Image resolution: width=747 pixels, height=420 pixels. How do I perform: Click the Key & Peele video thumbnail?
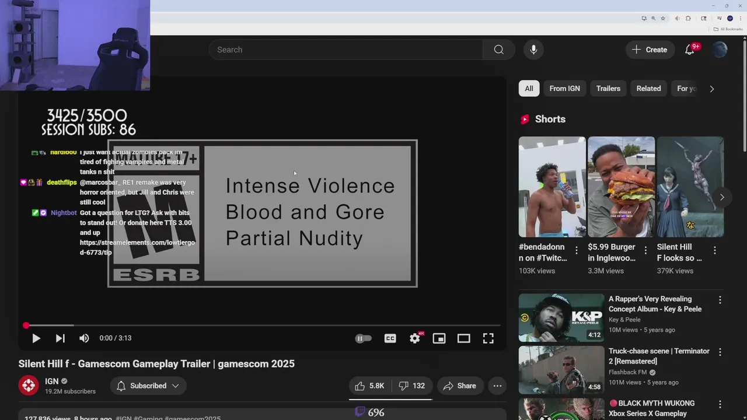[x=561, y=317]
